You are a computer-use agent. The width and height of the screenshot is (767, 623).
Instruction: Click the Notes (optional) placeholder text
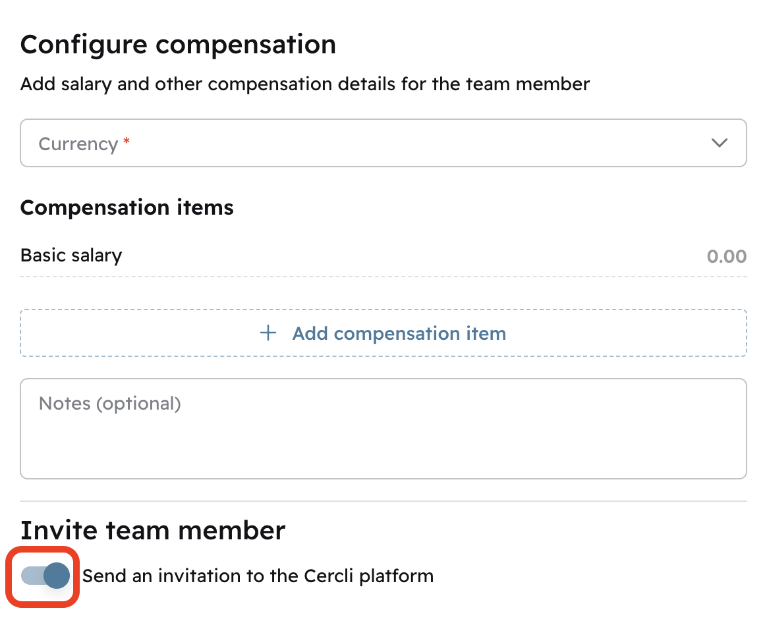(x=109, y=403)
